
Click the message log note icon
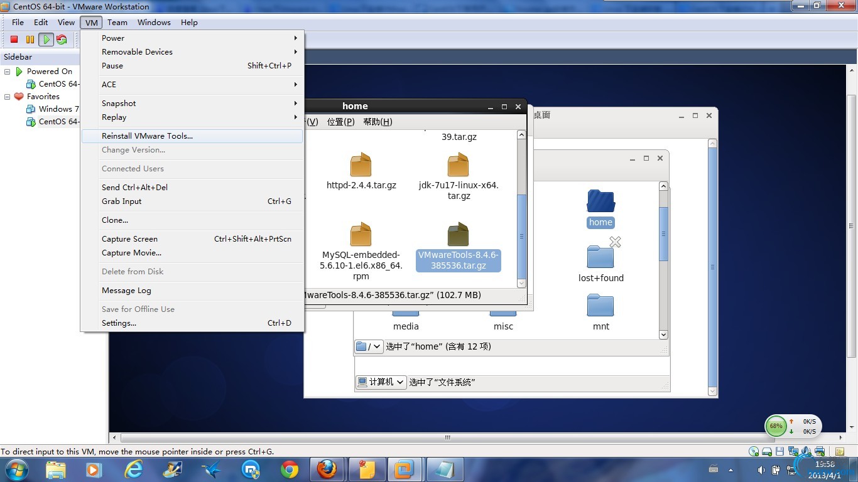pos(840,451)
